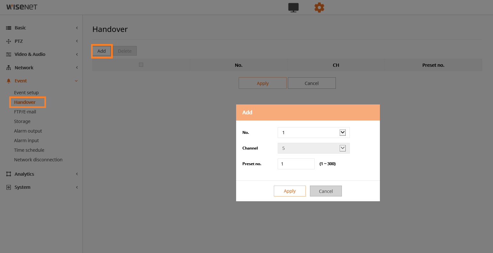493x253 pixels.
Task: Go to Alarm output settings
Action: pyautogui.click(x=28, y=131)
